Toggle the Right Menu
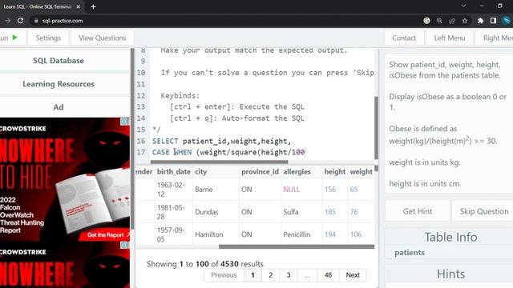Image resolution: width=513 pixels, height=288 pixels. click(x=495, y=38)
